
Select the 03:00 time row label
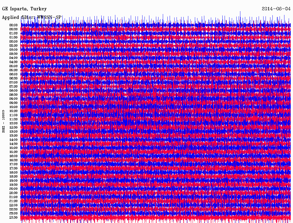click(x=13, y=50)
